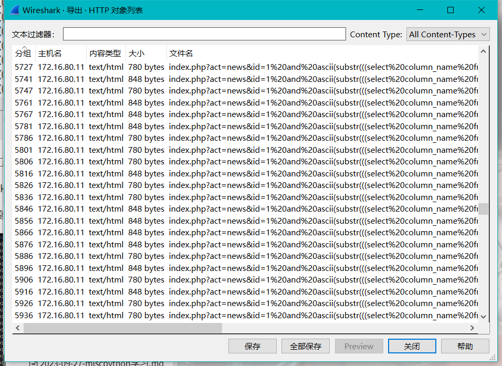Click the 文本过滤器 input field
The width and height of the screenshot is (502, 366).
tap(204, 34)
